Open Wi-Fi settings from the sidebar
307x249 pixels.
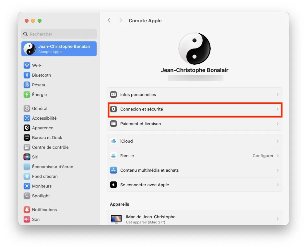(39, 65)
